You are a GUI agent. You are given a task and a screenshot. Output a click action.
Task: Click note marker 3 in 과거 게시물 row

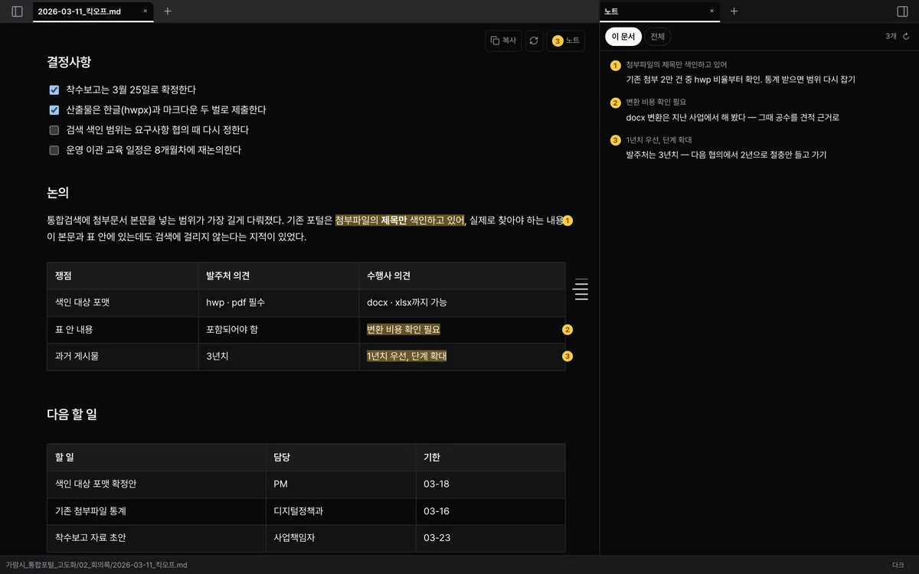(x=567, y=356)
